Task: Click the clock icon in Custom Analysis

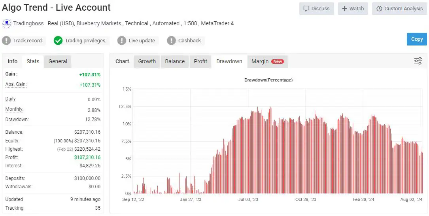Action: 380,9
